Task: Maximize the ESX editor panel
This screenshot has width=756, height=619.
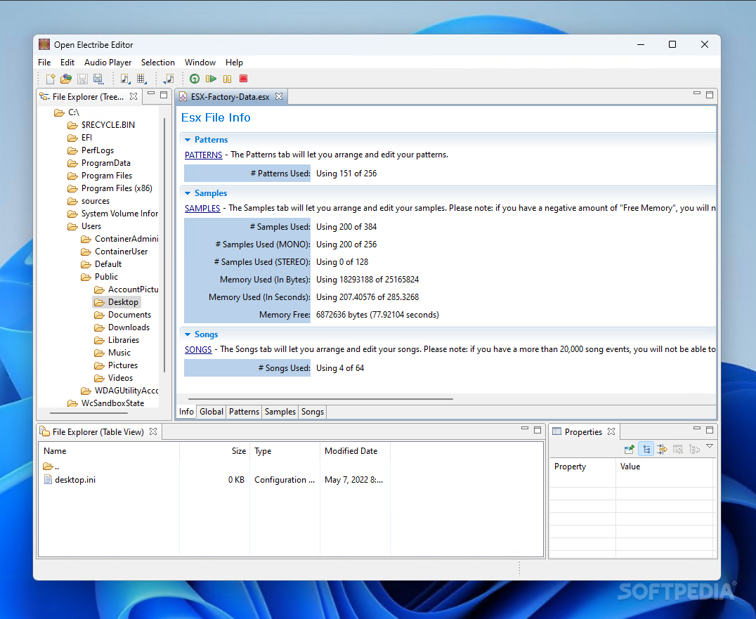Action: 710,94
